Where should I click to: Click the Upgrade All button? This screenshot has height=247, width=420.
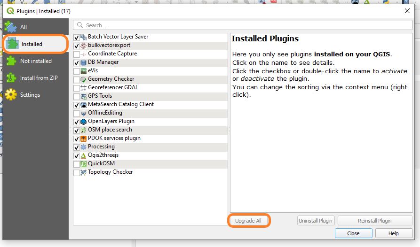pos(248,221)
